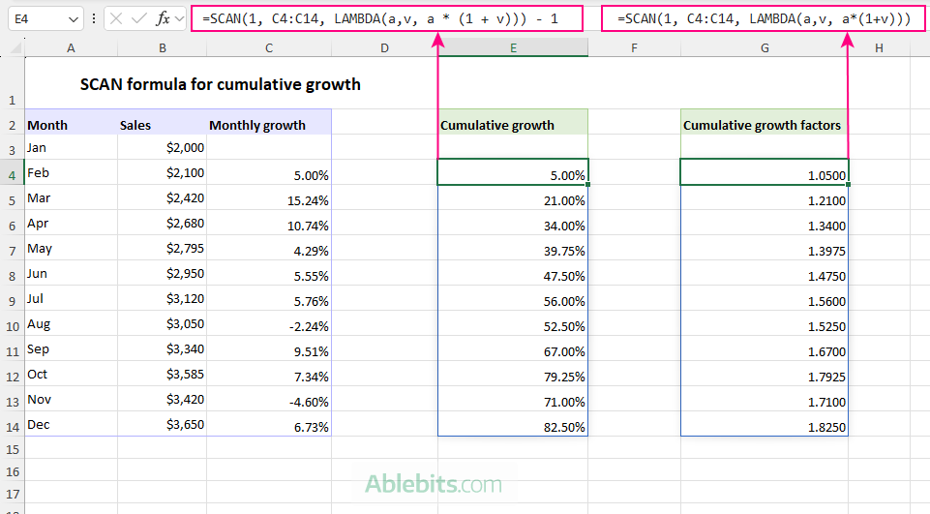The height and width of the screenshot is (514, 930).
Task: Select column C header
Action: (x=269, y=48)
